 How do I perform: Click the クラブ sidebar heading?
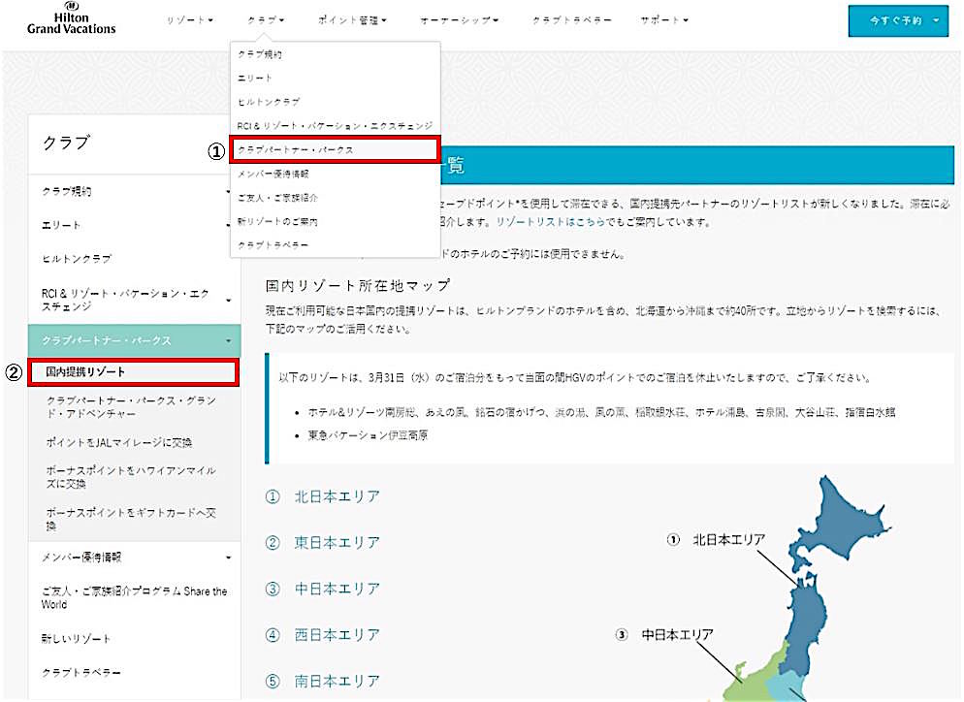tap(66, 143)
